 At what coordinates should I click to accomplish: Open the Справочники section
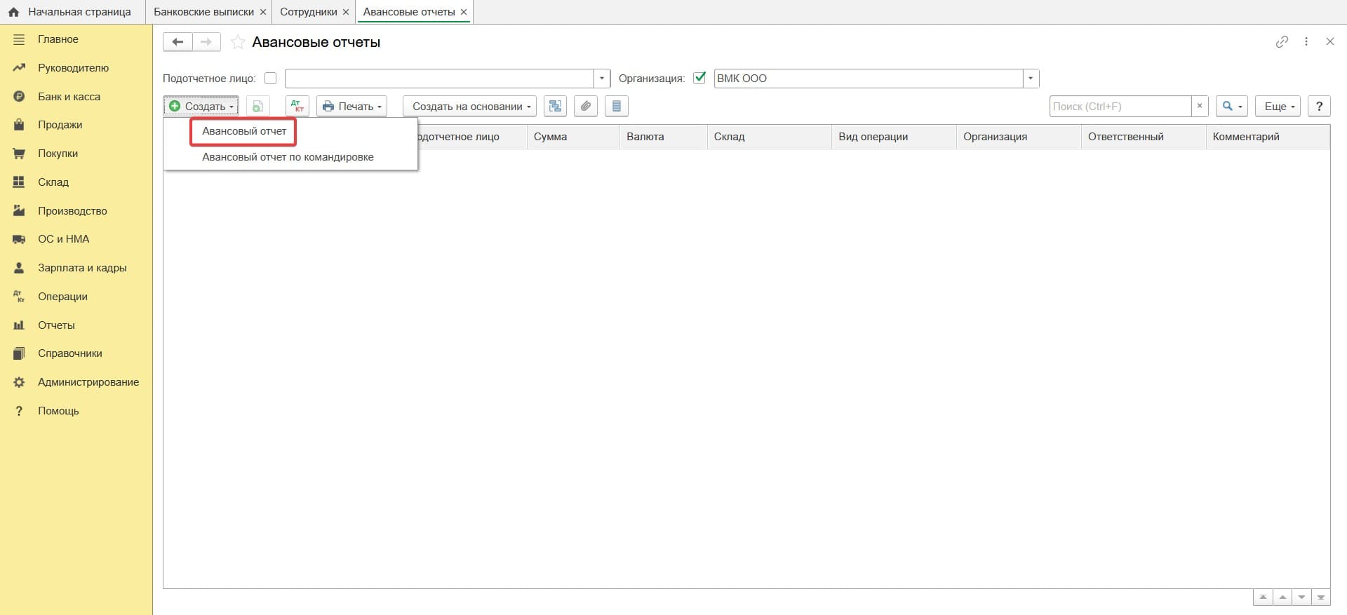69,353
